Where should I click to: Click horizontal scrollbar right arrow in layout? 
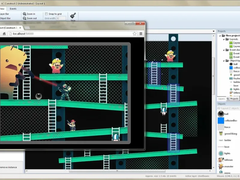[x=210, y=171]
